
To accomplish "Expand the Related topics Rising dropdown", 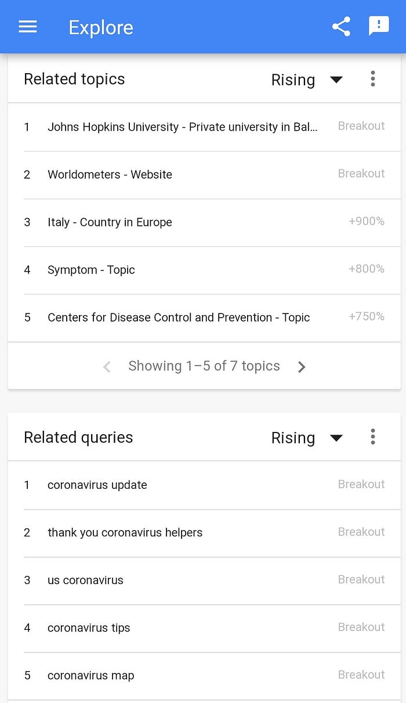I will click(x=307, y=80).
